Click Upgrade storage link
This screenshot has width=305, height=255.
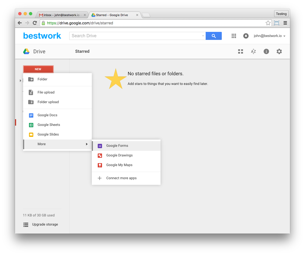click(x=45, y=224)
